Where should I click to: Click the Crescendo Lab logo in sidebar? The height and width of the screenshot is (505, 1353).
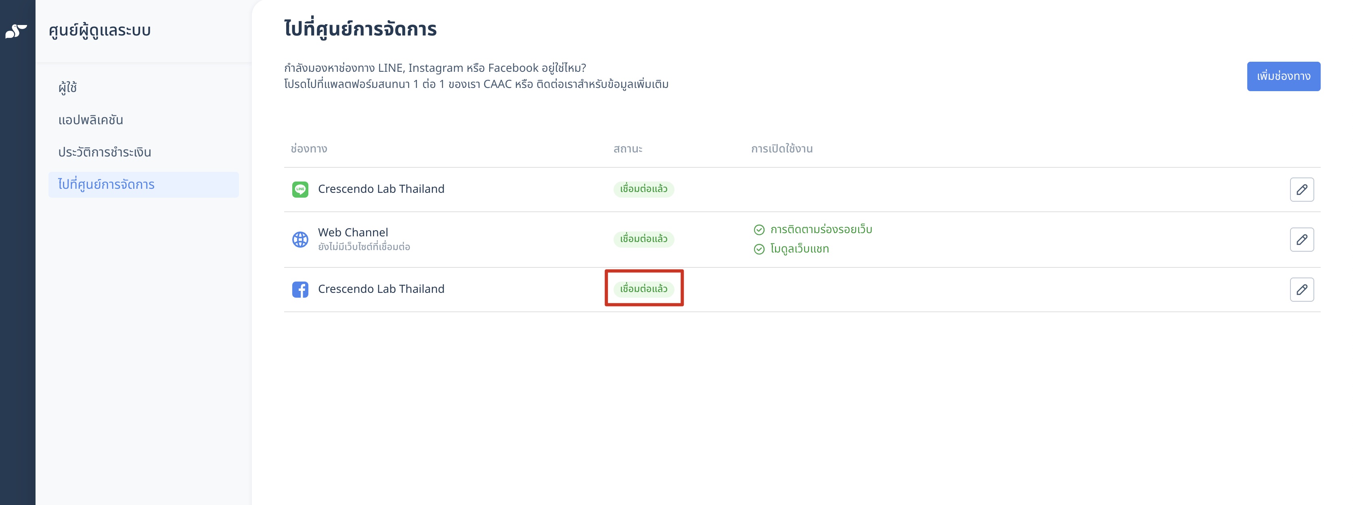(x=16, y=31)
